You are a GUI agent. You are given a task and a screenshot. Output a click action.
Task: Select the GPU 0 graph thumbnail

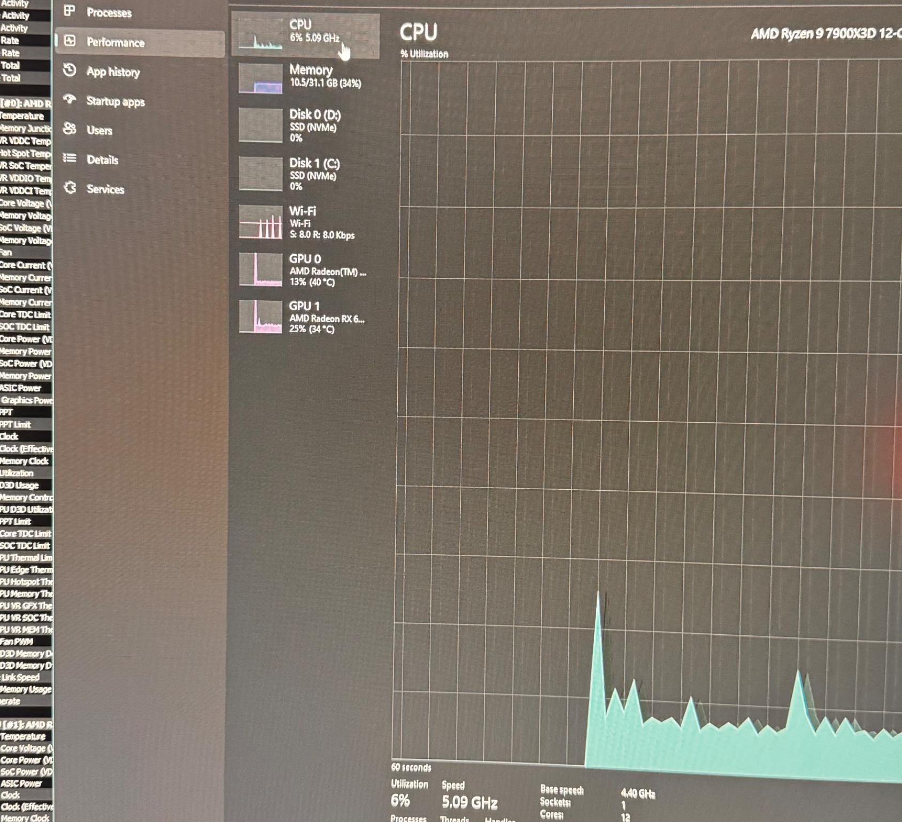(260, 270)
